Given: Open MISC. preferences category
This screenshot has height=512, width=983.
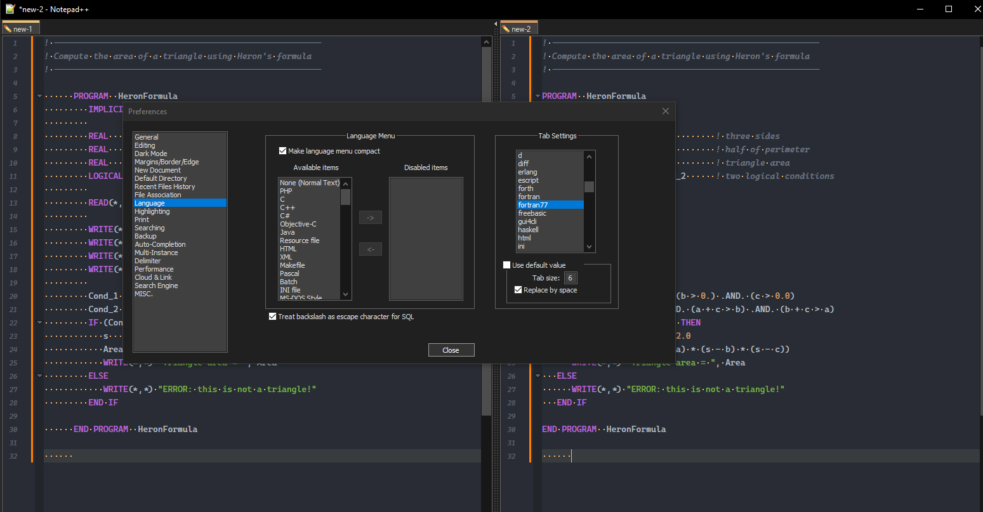Looking at the screenshot, I should point(180,294).
